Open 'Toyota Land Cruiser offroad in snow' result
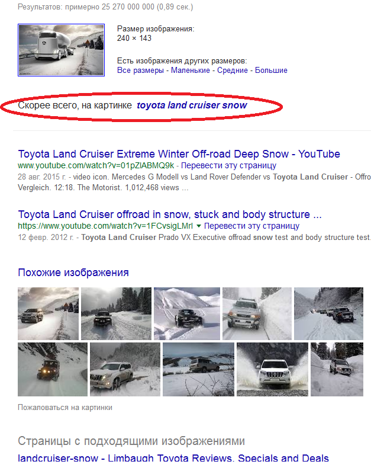The image size is (371, 474). (x=170, y=214)
